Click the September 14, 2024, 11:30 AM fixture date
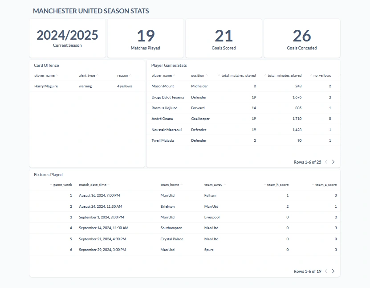This screenshot has height=288, width=370. click(104, 228)
